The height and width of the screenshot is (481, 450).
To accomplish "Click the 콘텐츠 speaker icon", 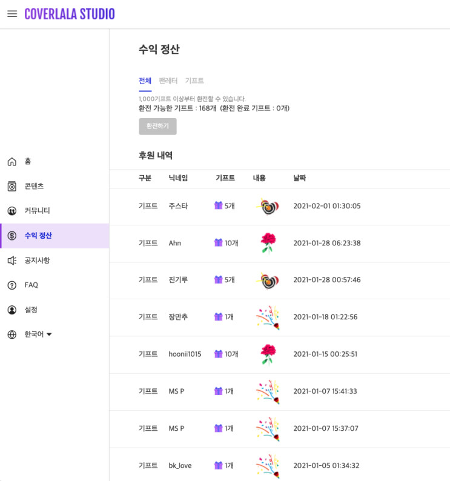I will pos(12,186).
